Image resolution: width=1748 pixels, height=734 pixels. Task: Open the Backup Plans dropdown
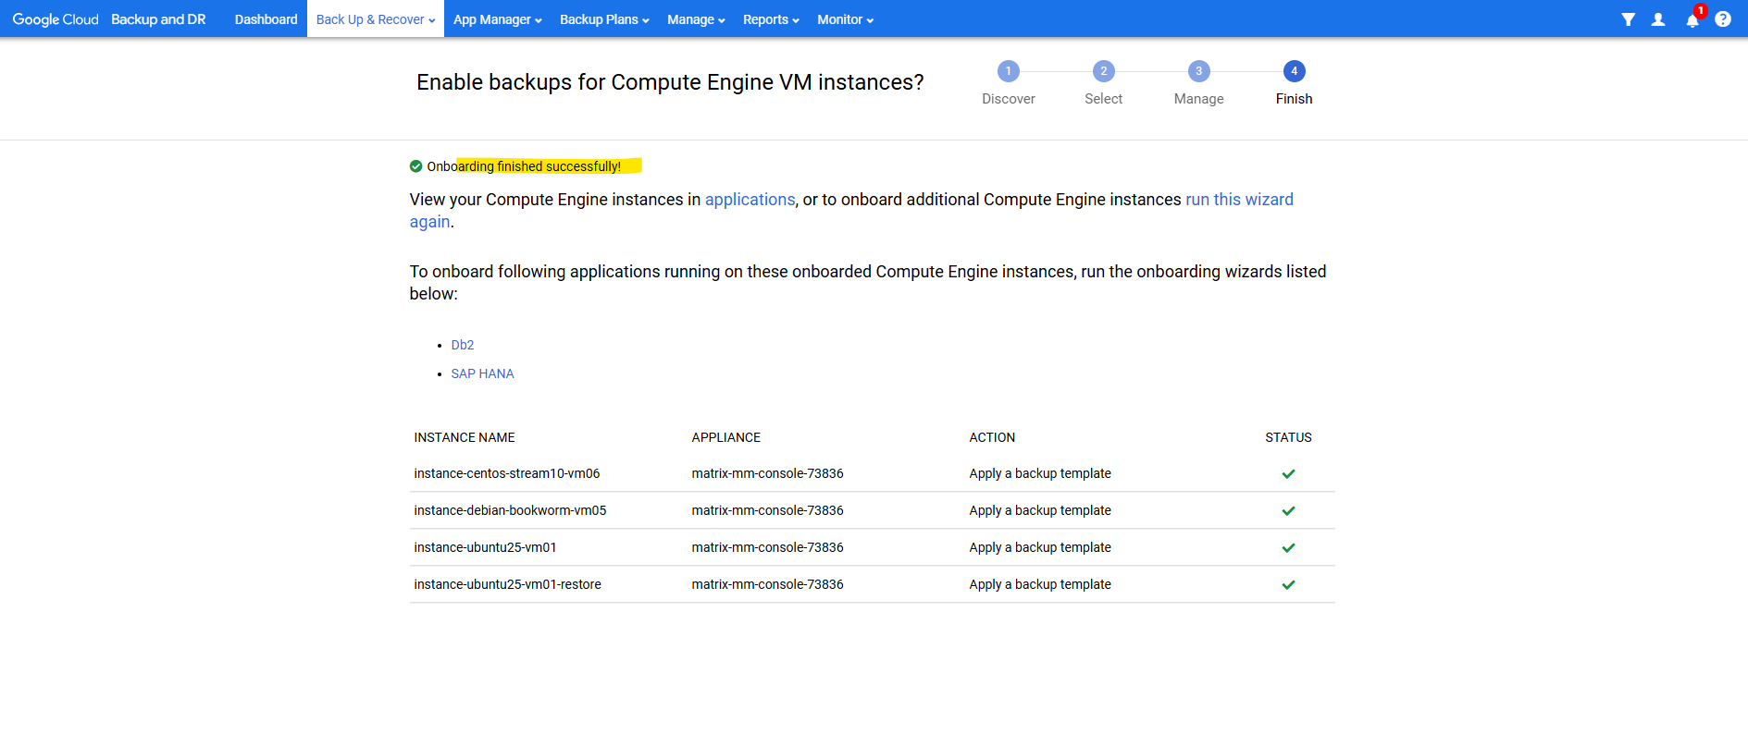[604, 19]
